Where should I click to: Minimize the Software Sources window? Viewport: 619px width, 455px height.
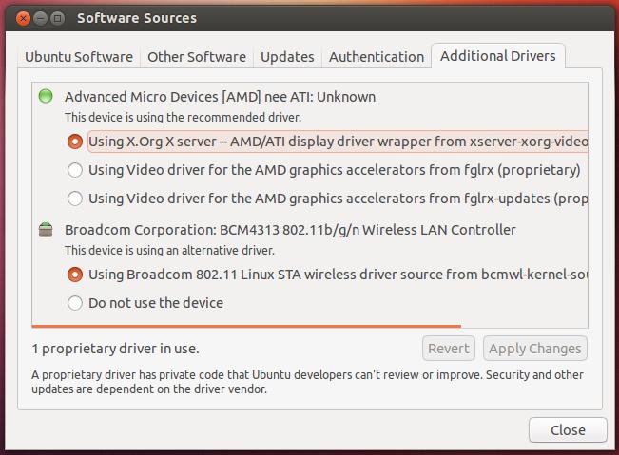(x=40, y=19)
